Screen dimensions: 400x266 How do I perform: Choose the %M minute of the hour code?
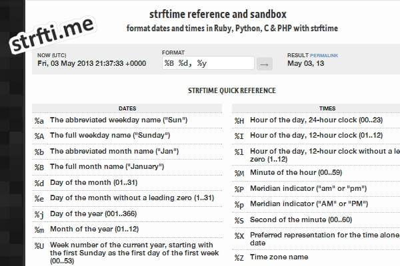click(x=239, y=173)
